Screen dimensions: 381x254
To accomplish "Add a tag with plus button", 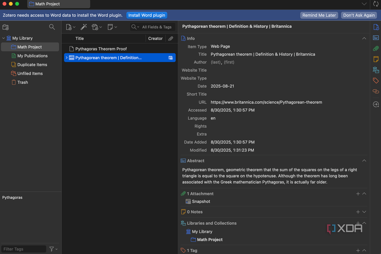I will point(358,250).
